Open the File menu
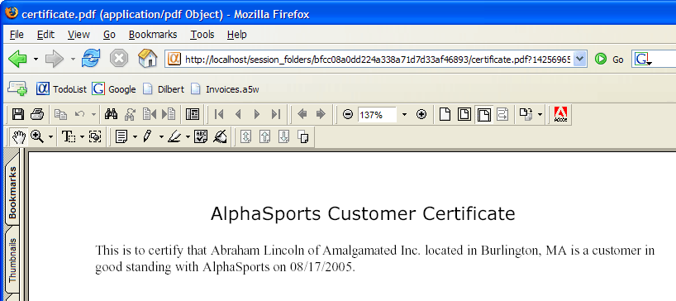676x301 pixels. [17, 35]
